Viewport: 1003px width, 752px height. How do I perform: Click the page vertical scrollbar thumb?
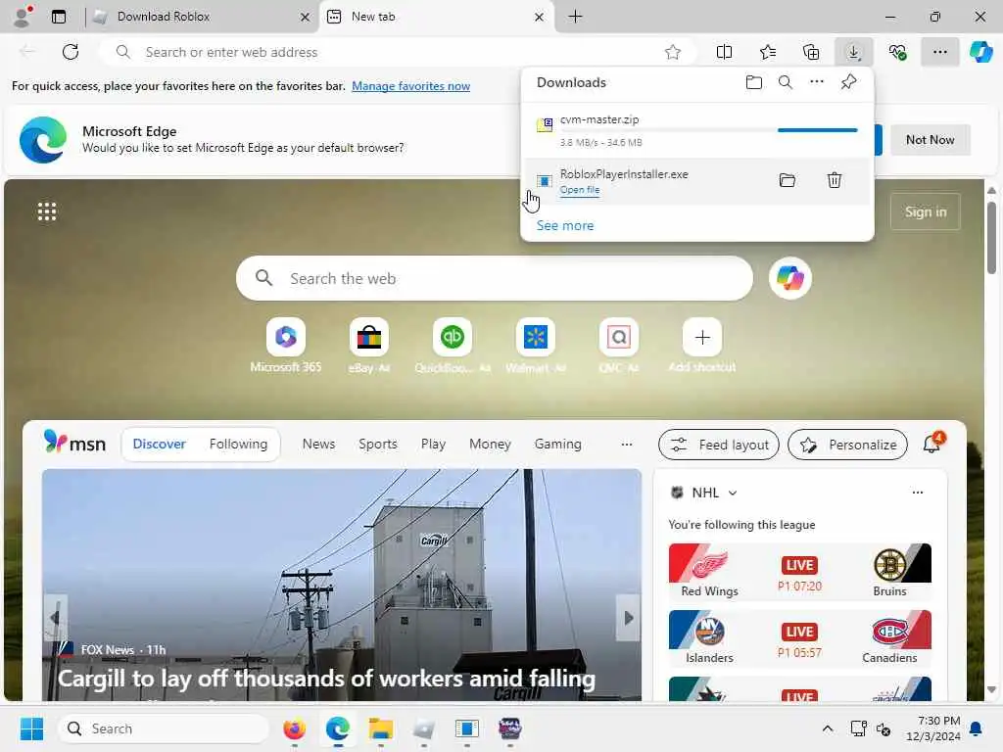pyautogui.click(x=991, y=237)
